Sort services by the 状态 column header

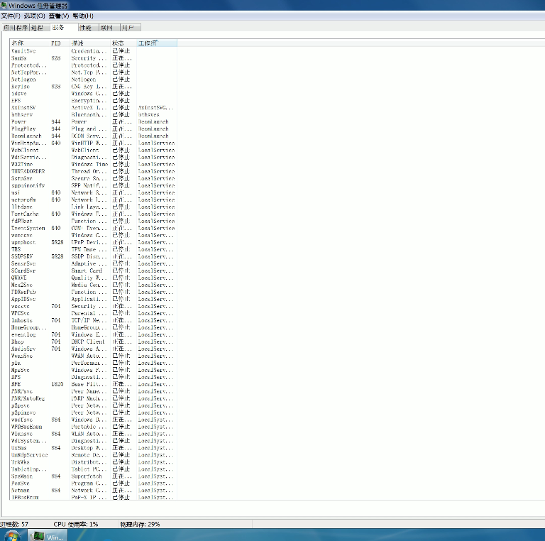click(x=123, y=43)
